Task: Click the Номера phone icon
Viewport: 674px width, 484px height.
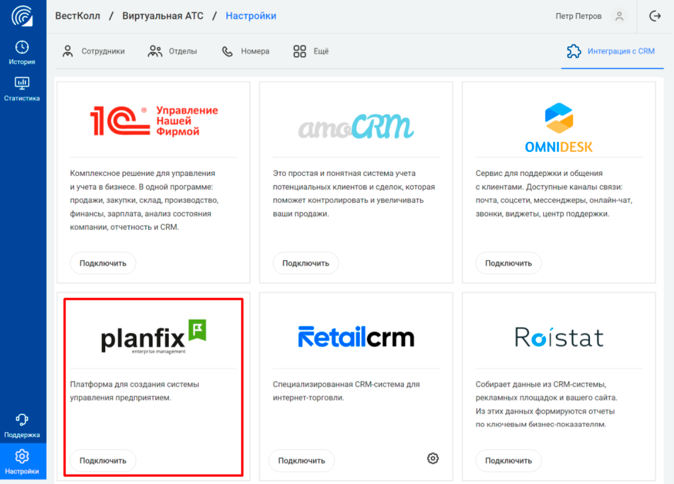Action: (227, 51)
